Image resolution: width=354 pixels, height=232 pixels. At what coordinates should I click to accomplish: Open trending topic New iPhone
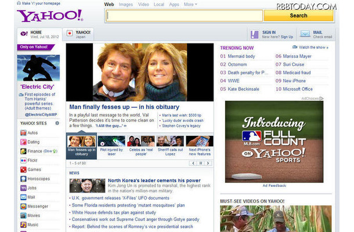click(x=294, y=81)
